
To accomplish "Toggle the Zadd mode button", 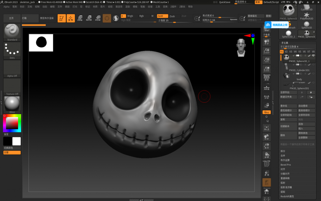I will coord(162,16).
